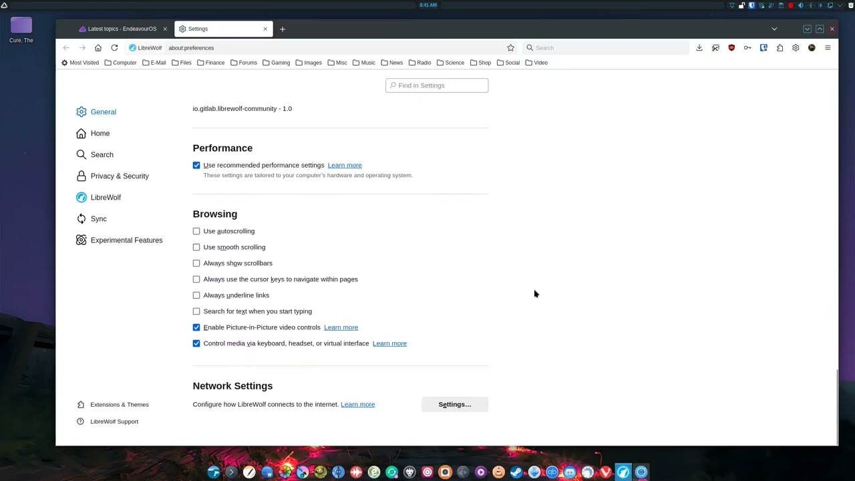The width and height of the screenshot is (855, 481).
Task: Open the General settings category
Action: 96,112
